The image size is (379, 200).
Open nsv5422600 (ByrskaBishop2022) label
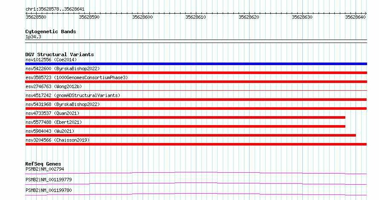pos(63,69)
